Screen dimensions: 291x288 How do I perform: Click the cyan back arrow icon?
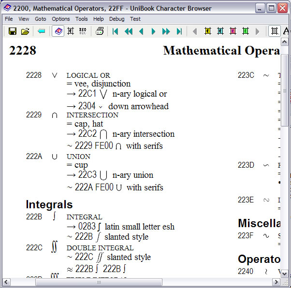[x=42, y=31]
